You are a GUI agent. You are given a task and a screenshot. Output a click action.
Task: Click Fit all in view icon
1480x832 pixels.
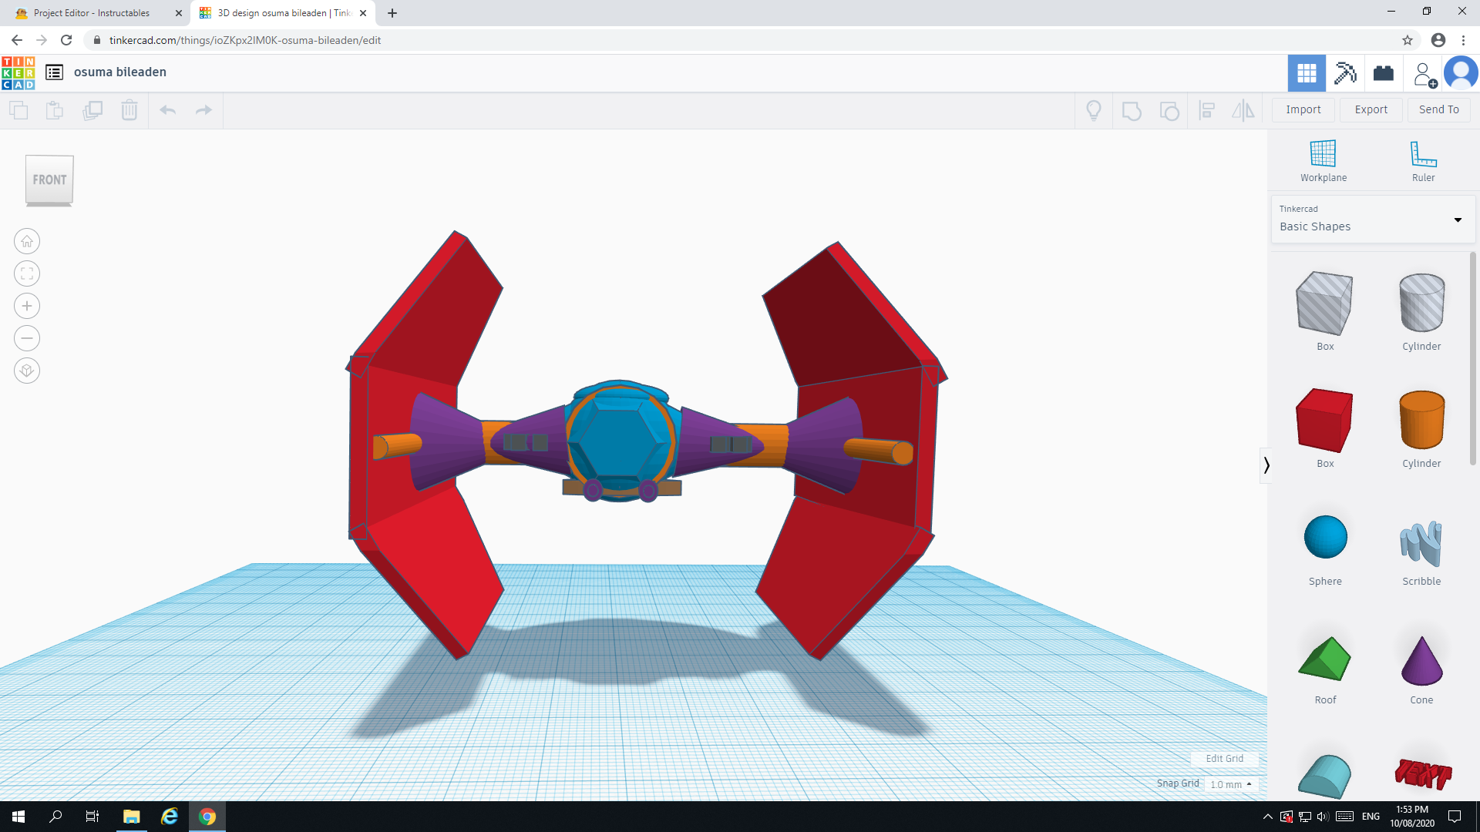point(27,274)
